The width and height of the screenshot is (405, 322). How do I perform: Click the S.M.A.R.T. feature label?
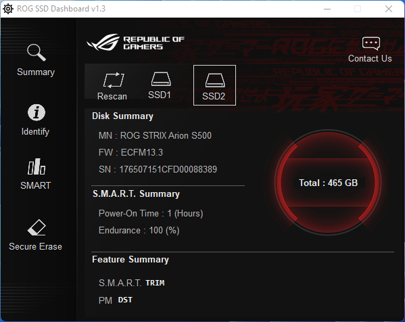120,283
